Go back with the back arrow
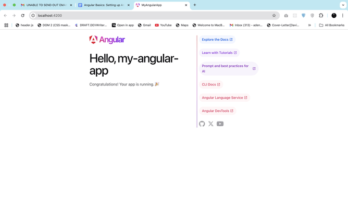 pos(5,16)
